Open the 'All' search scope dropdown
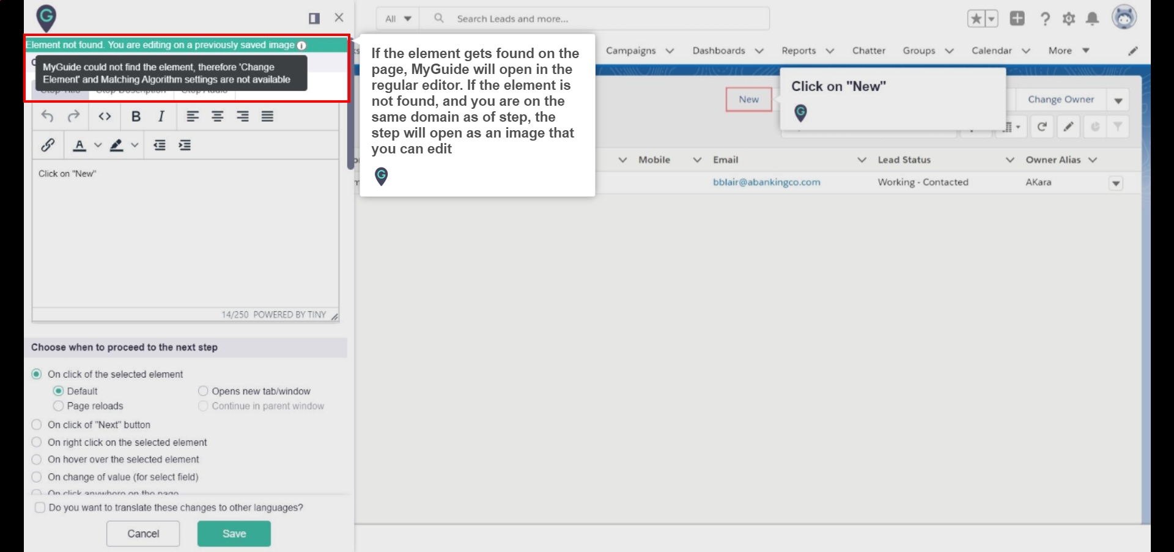 398,19
